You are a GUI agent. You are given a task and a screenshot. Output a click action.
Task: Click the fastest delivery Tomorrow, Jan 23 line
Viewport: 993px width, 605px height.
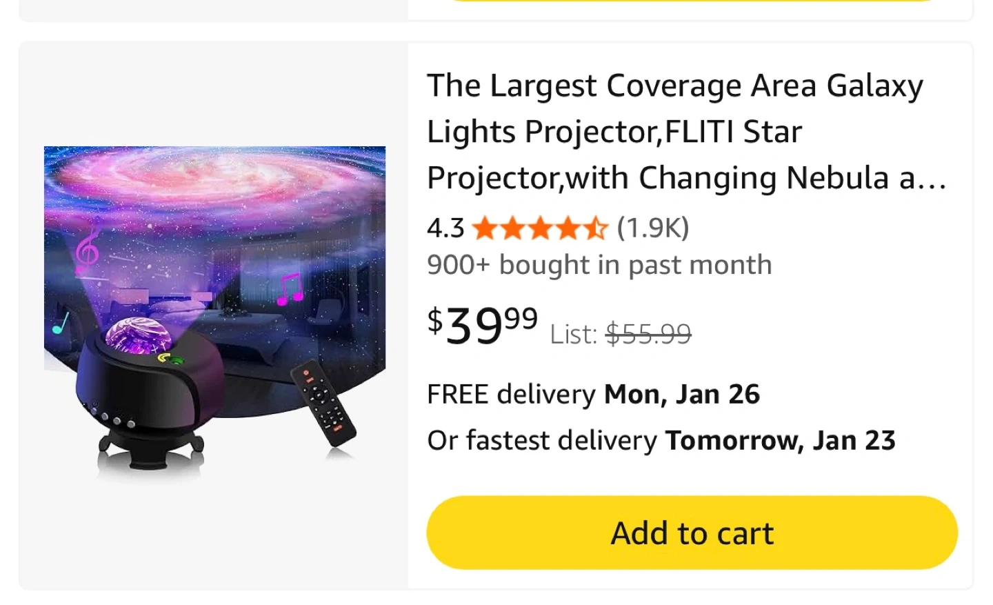(661, 440)
